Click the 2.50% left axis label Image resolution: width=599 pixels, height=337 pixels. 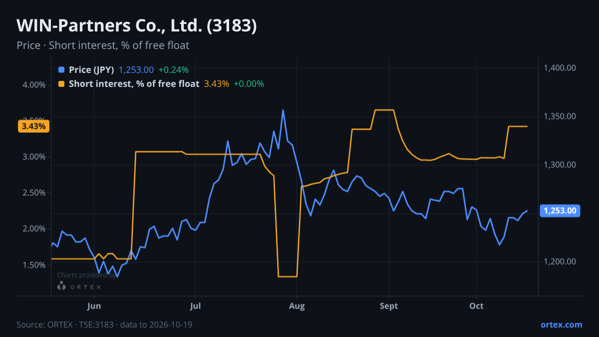click(x=34, y=193)
